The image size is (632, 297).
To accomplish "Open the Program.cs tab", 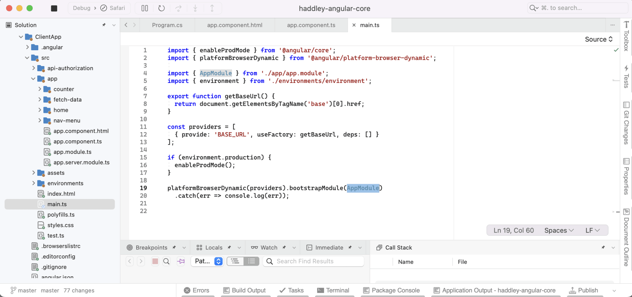I will (167, 25).
